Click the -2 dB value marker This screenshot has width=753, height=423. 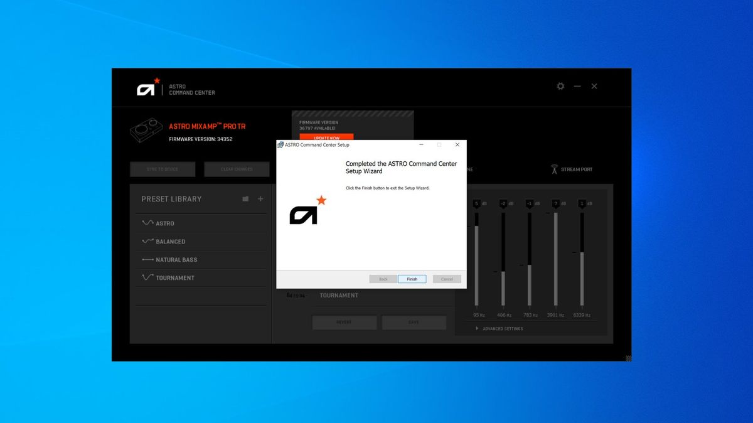[x=503, y=203]
